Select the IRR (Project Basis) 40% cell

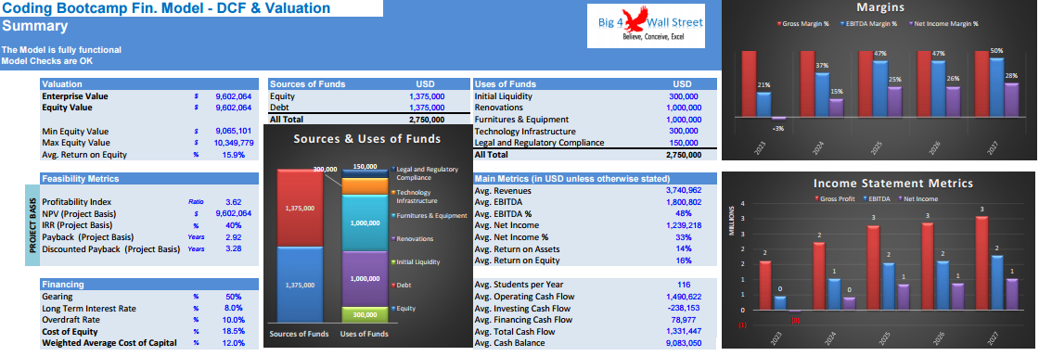pyautogui.click(x=233, y=225)
